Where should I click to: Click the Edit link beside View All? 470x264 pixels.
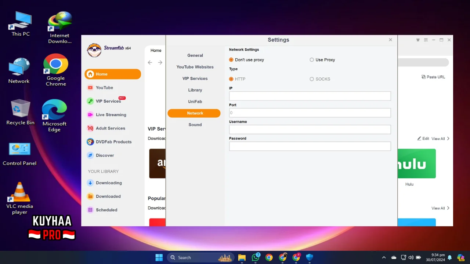pyautogui.click(x=423, y=139)
